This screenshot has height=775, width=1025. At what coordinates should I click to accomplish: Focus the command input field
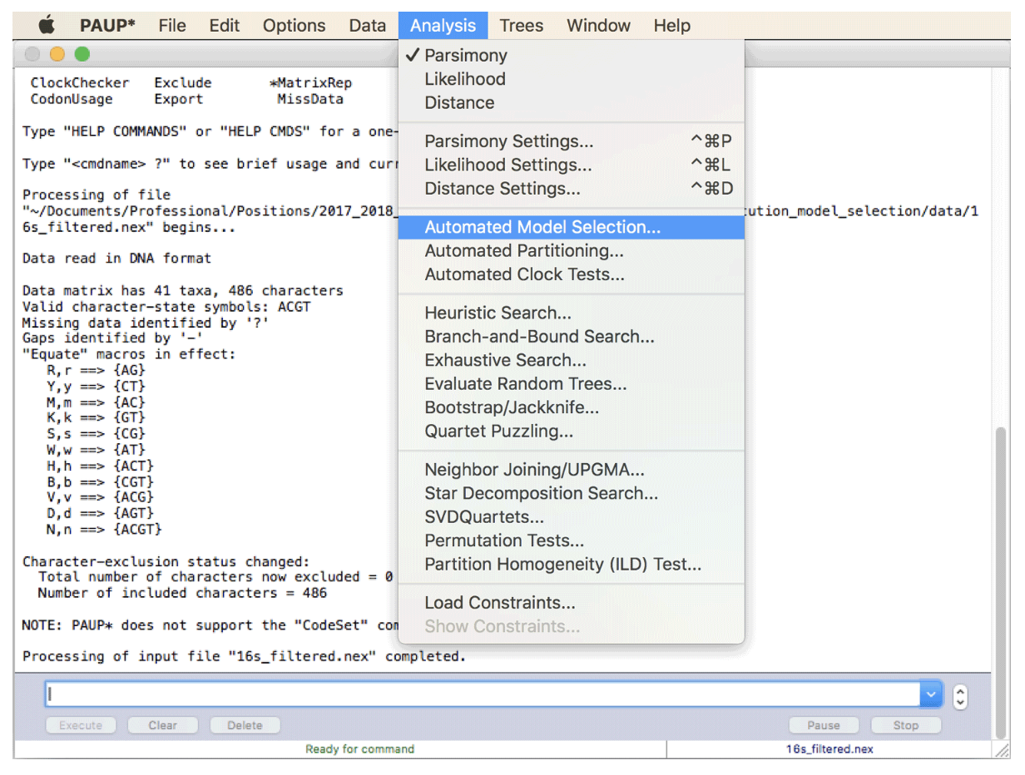tap(483, 694)
